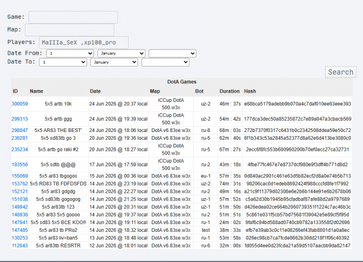
Task: Open the Date From day dropdown
Action: 70,53
